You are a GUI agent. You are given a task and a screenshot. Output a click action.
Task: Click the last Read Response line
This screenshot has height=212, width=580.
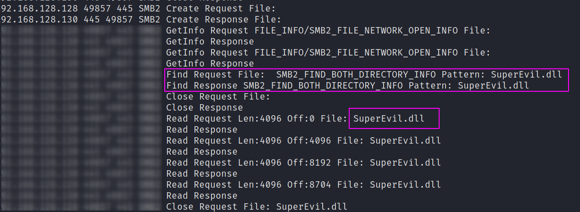pos(201,196)
